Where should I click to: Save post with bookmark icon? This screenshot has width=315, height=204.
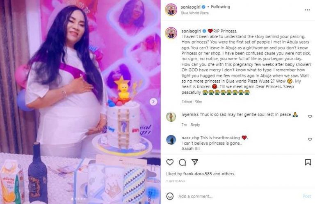[308, 162]
